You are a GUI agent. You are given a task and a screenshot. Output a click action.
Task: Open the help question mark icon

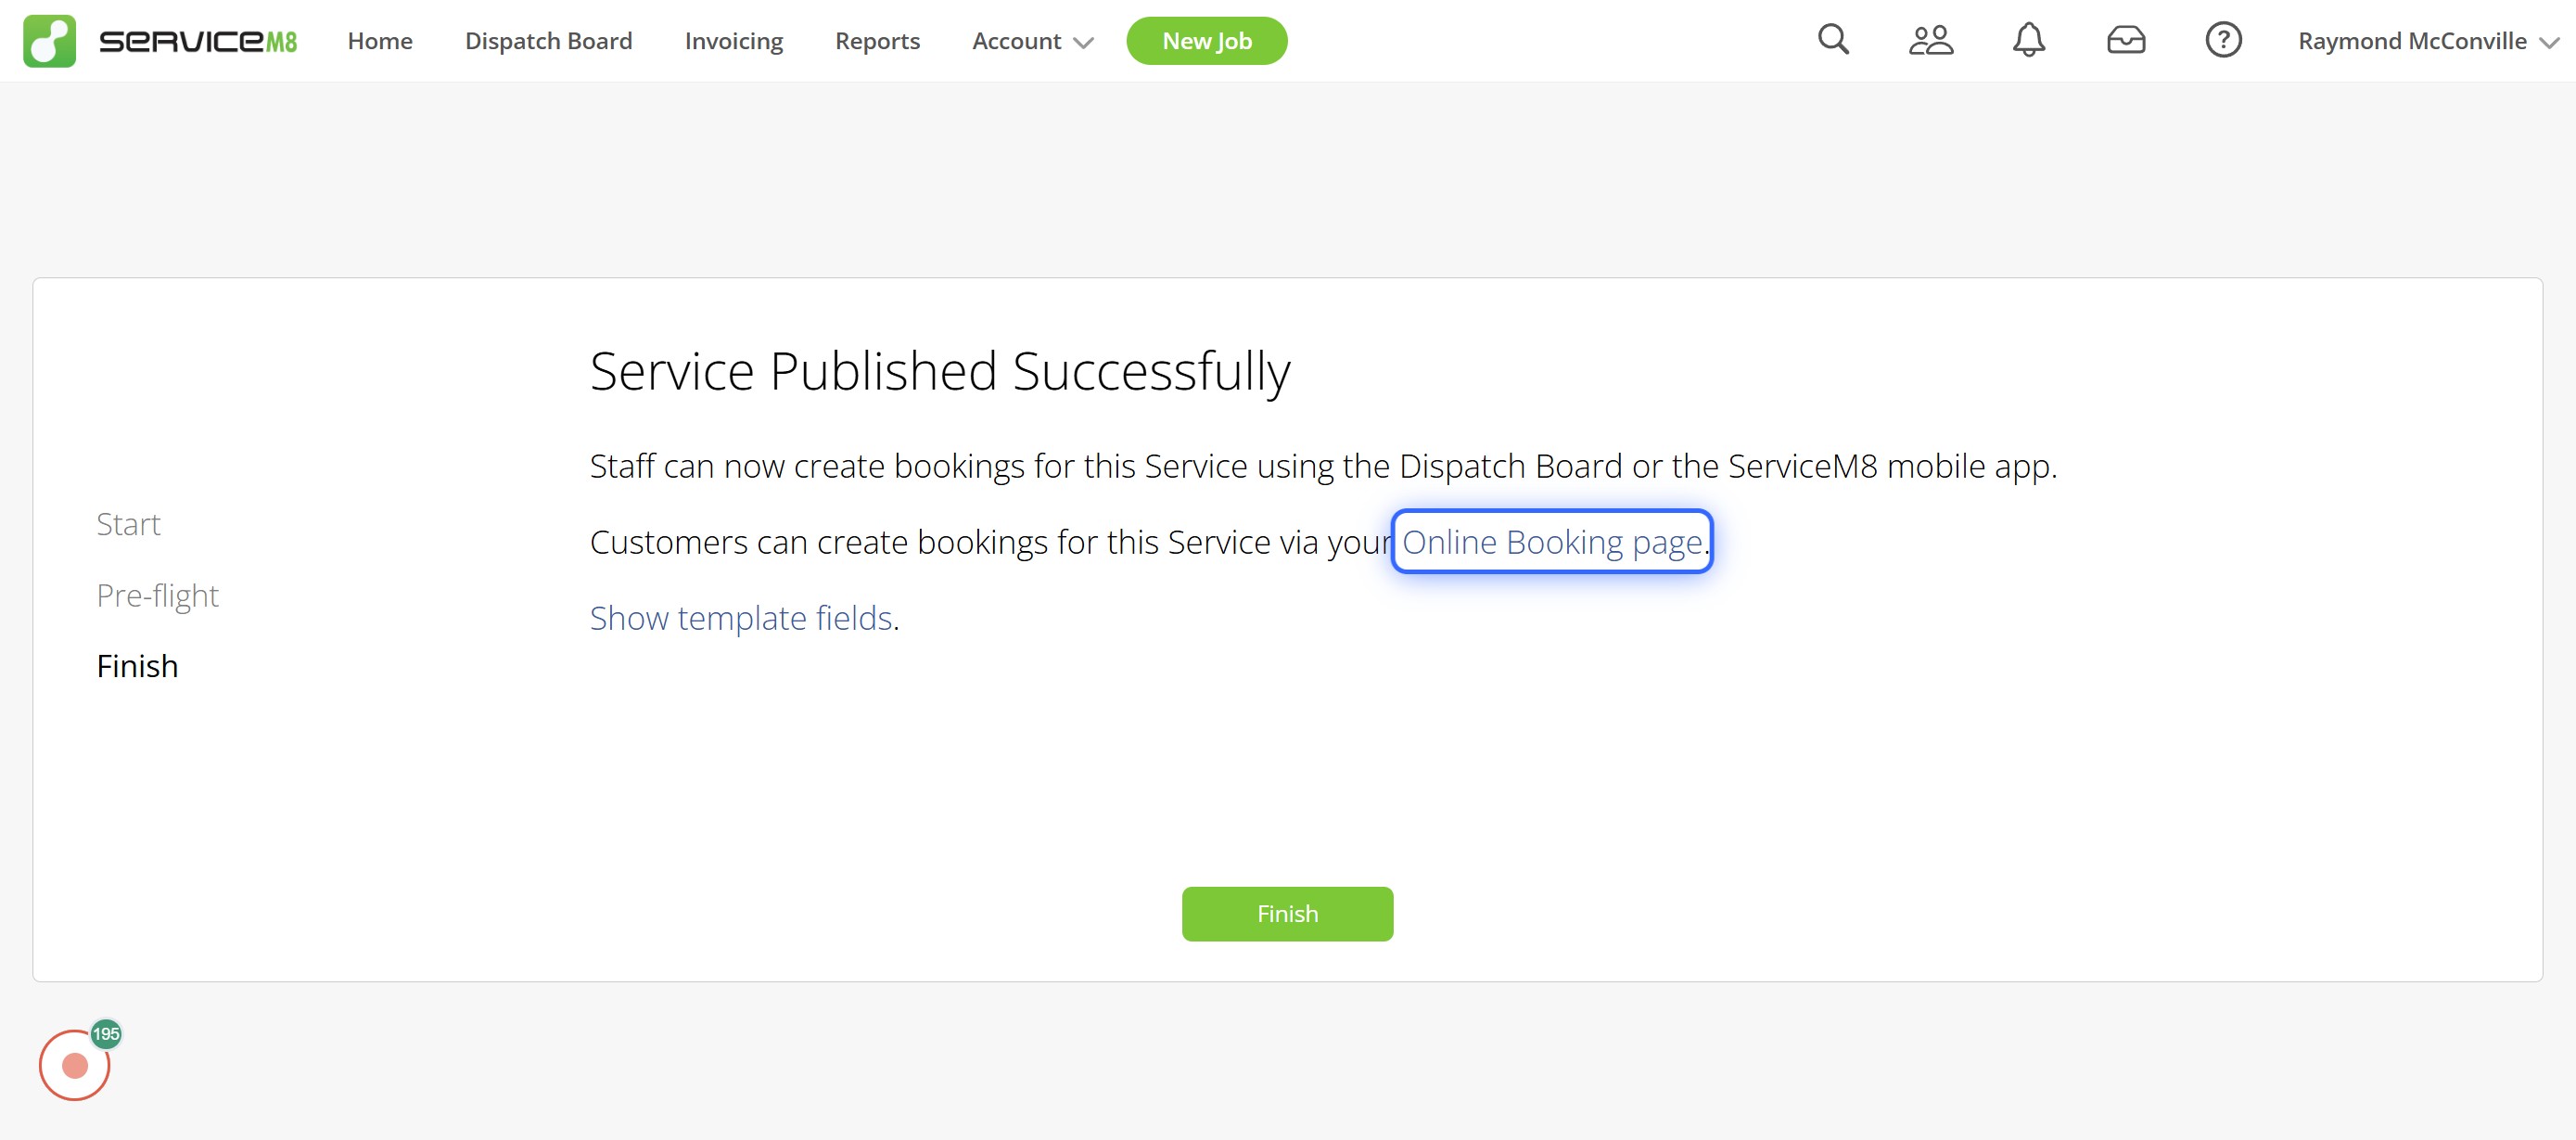pos(2223,40)
